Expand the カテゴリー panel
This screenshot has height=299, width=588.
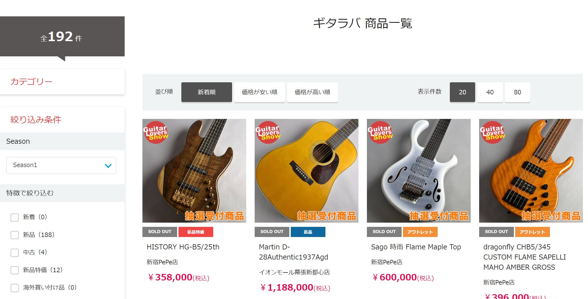(62, 82)
